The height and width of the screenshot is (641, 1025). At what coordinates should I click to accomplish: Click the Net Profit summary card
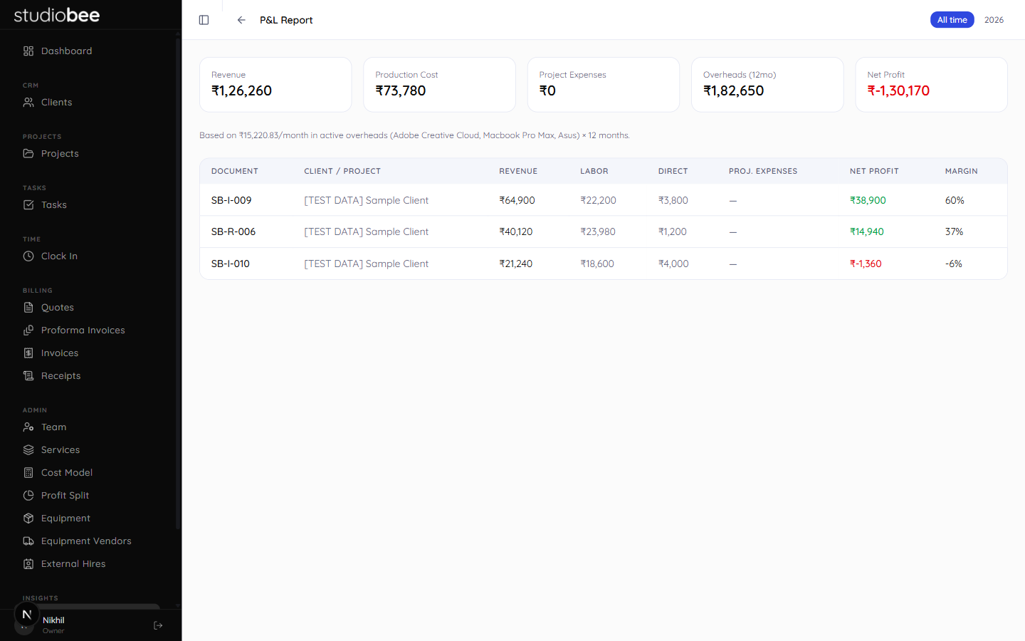(931, 85)
